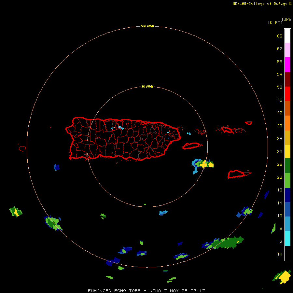Click the legend value 34
Image resolution: width=293 pixels, height=293 pixels.
click(x=280, y=139)
